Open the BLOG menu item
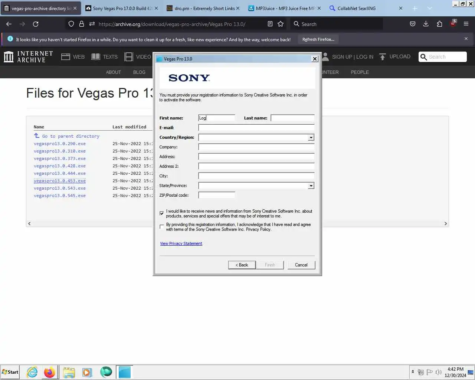475x380 pixels. tap(139, 72)
